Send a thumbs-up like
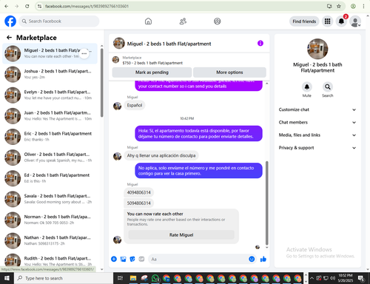370x284 pixels. click(x=263, y=259)
